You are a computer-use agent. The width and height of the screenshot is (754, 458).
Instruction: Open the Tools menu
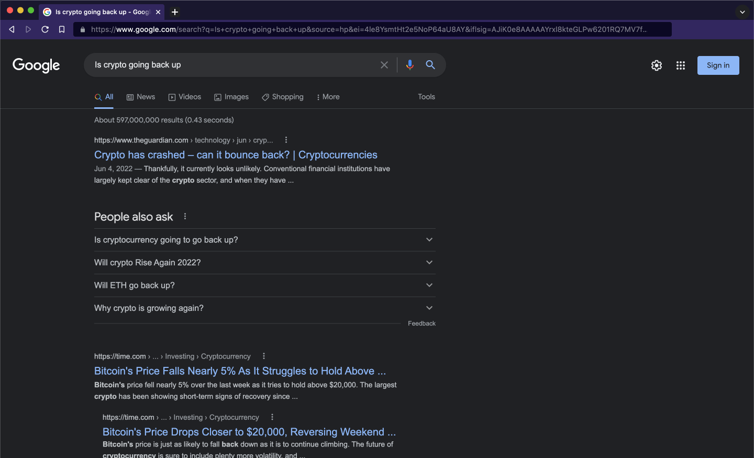coord(426,97)
